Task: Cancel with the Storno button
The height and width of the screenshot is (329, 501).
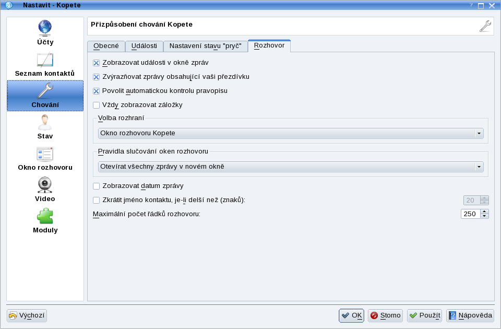Action: pyautogui.click(x=385, y=315)
